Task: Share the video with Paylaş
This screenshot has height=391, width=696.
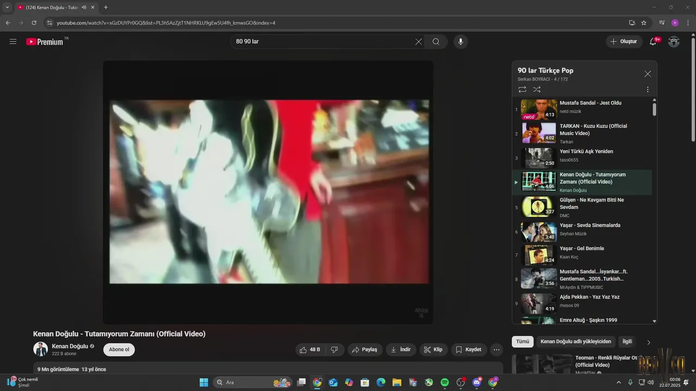Action: click(x=364, y=350)
